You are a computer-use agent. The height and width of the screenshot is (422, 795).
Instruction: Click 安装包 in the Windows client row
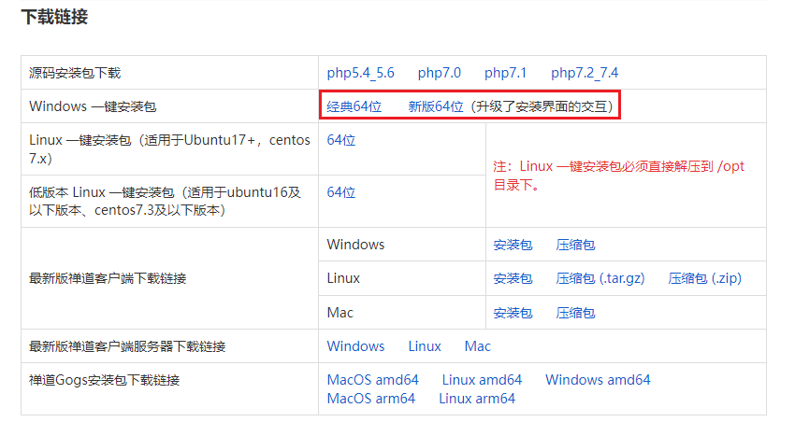pos(513,245)
